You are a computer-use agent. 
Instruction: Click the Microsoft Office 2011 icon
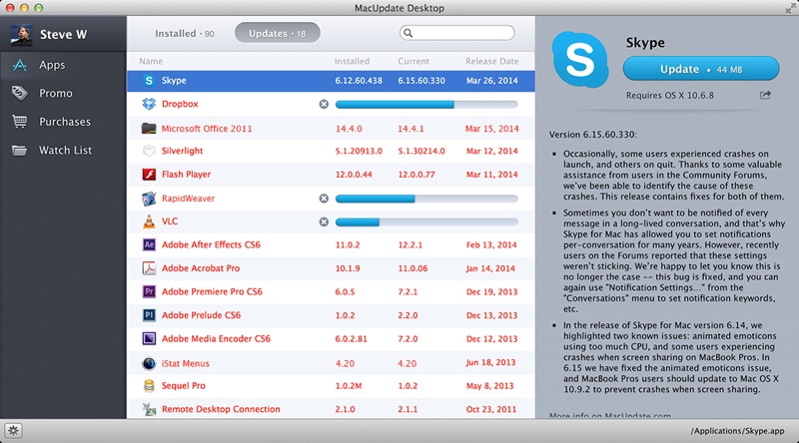coord(148,129)
